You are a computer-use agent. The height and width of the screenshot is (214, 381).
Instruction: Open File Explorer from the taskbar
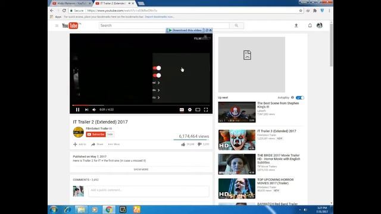[81, 209]
